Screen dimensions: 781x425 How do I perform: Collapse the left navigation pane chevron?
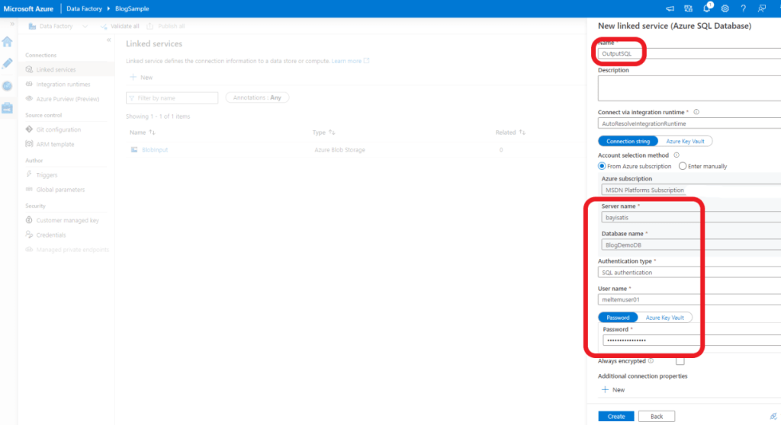point(108,40)
